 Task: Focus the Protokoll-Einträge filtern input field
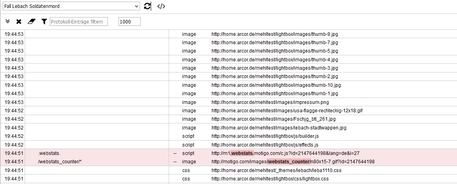[x=79, y=22]
